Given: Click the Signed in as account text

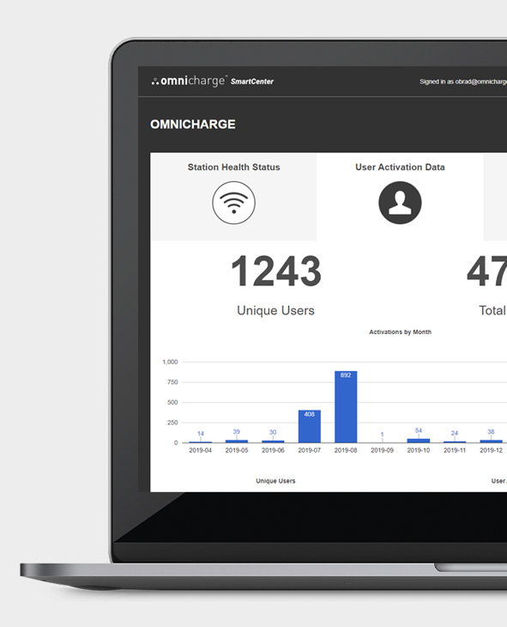Looking at the screenshot, I should [463, 82].
